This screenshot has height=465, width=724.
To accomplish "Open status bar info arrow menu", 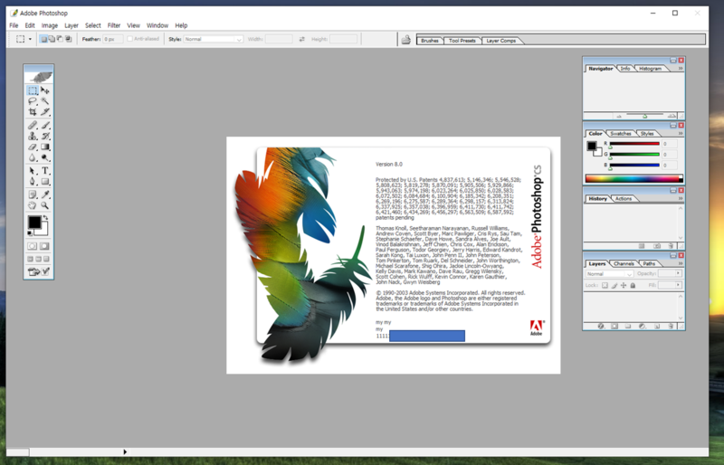I will tap(125, 451).
